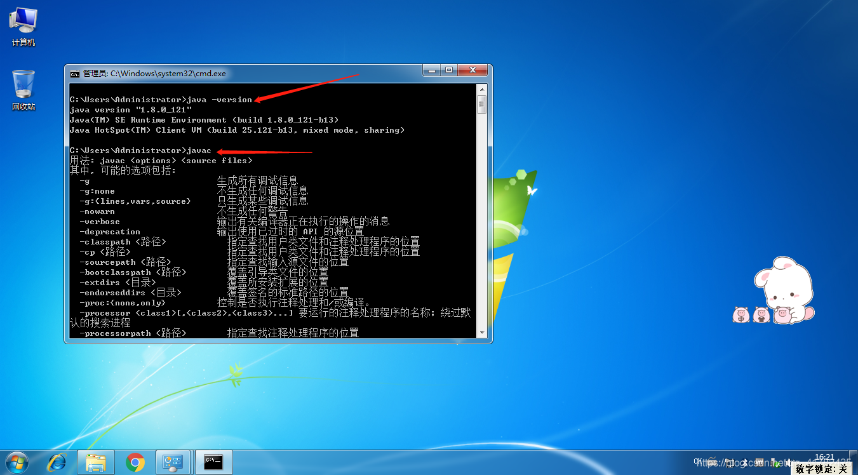Click the 'java -version' command line

pos(161,100)
